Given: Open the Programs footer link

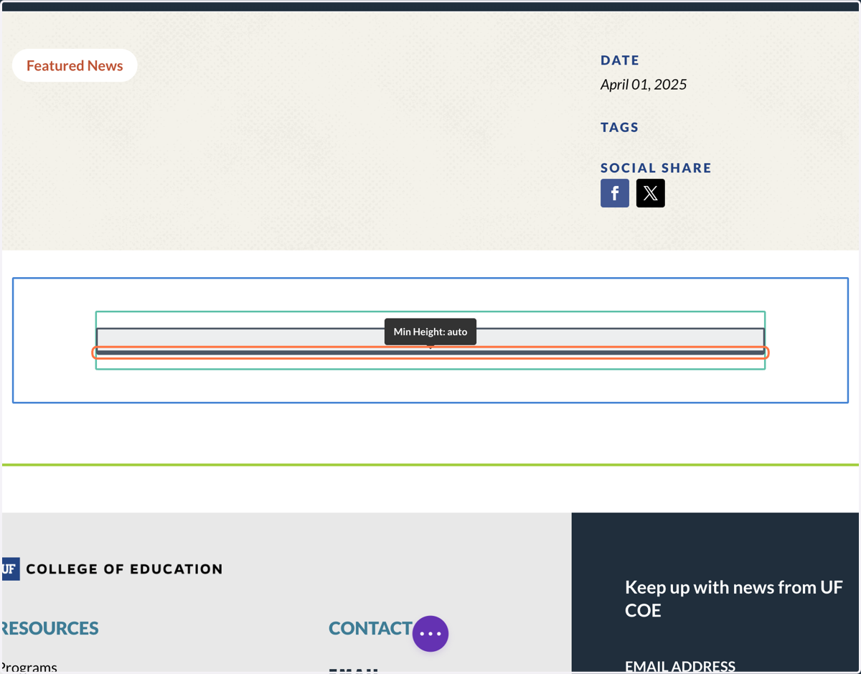Looking at the screenshot, I should click(29, 667).
